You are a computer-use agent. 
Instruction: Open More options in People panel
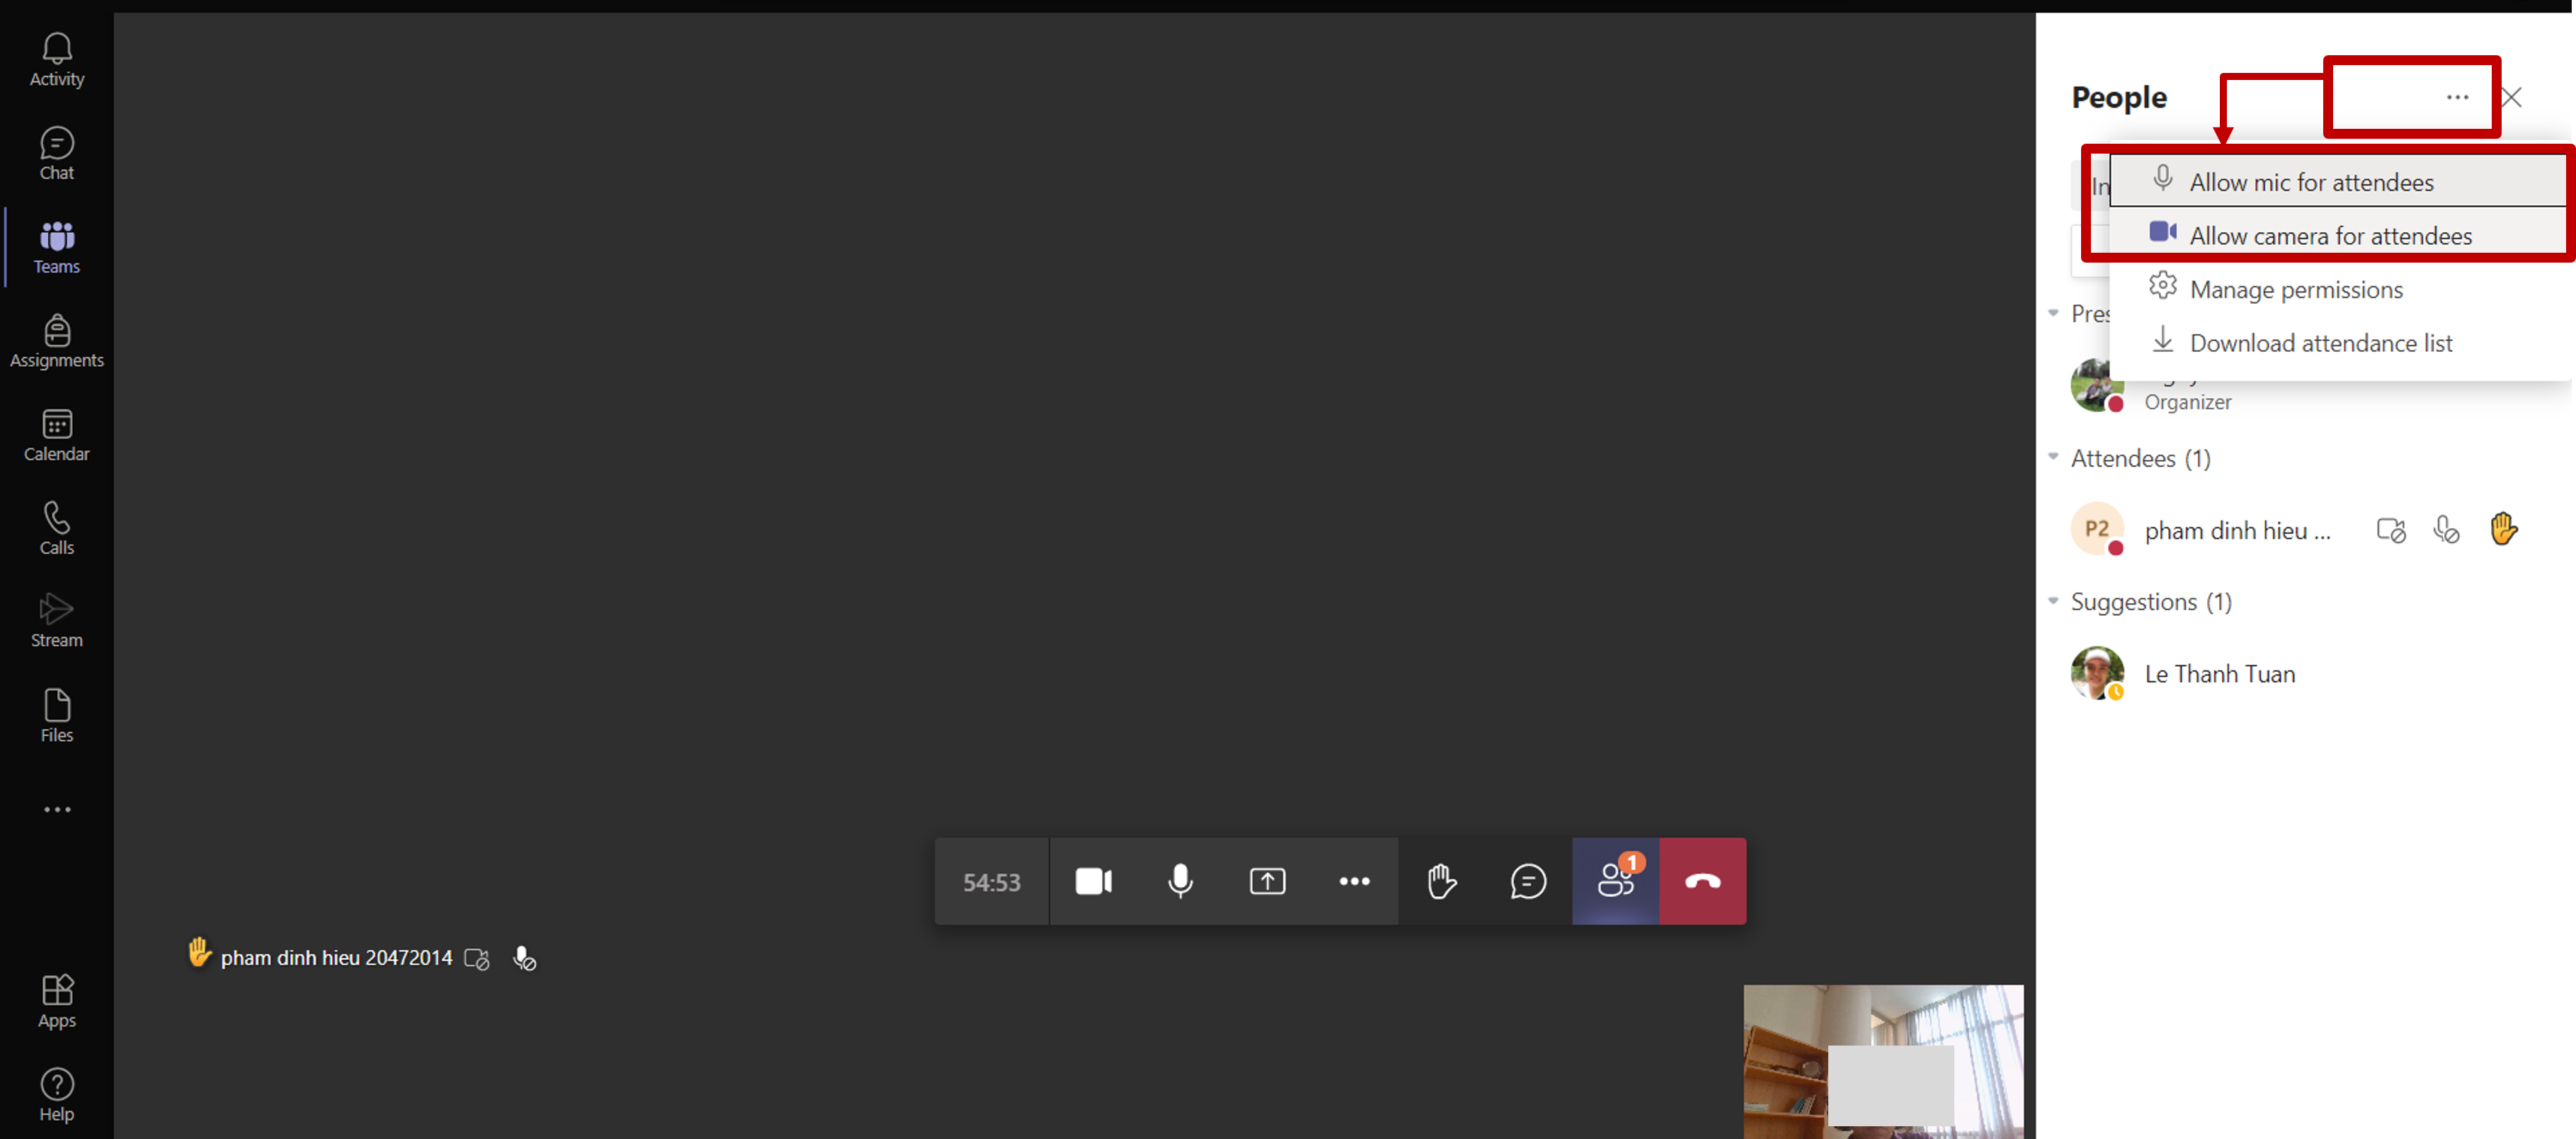point(2457,97)
